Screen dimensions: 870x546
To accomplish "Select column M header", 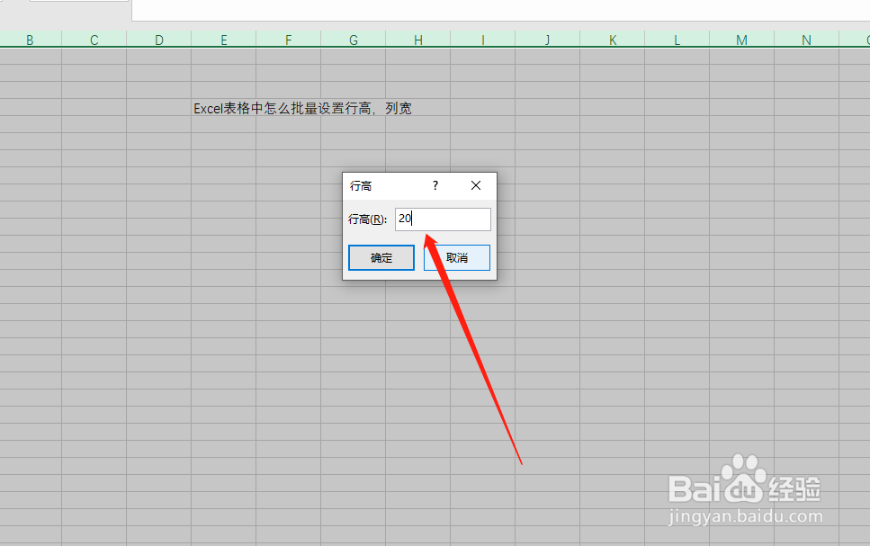I will coord(742,40).
